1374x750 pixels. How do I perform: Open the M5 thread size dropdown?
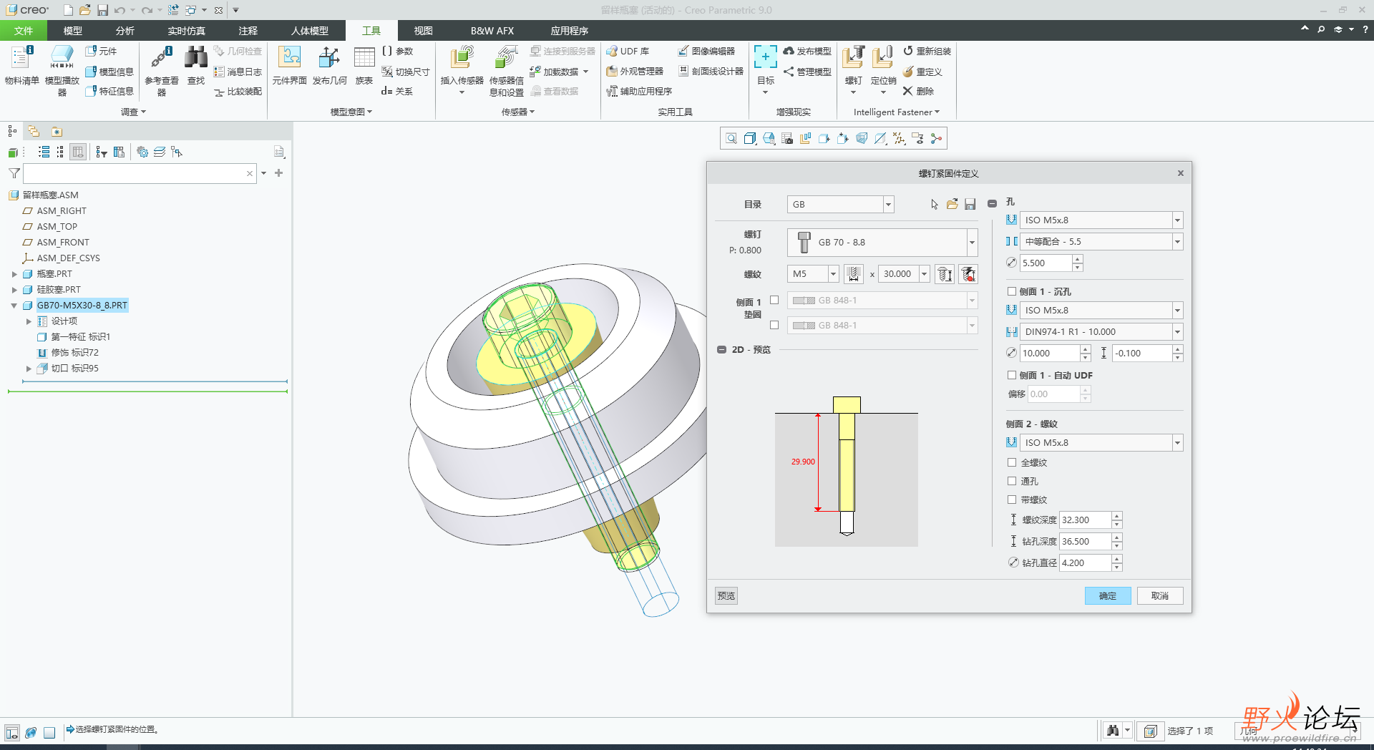(x=833, y=274)
